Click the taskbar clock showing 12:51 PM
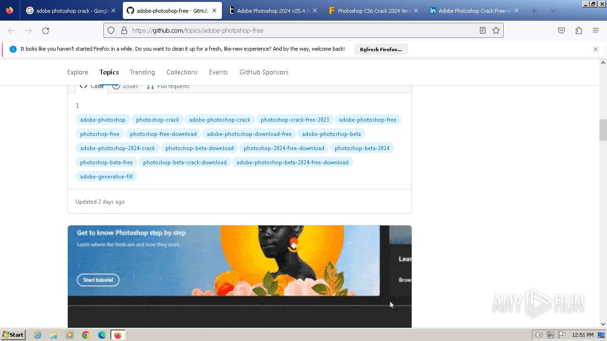The image size is (607, 341). [x=583, y=335]
